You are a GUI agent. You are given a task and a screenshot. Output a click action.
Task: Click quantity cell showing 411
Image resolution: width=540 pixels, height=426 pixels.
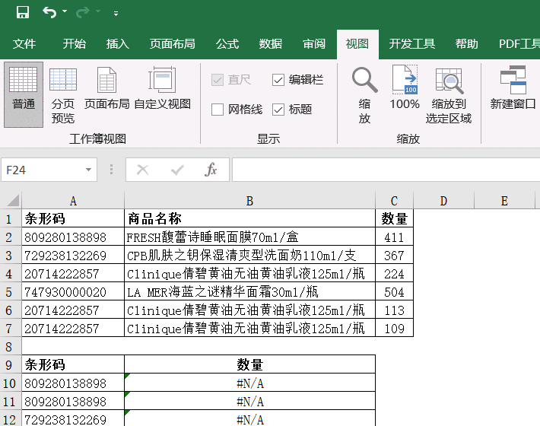click(x=394, y=237)
